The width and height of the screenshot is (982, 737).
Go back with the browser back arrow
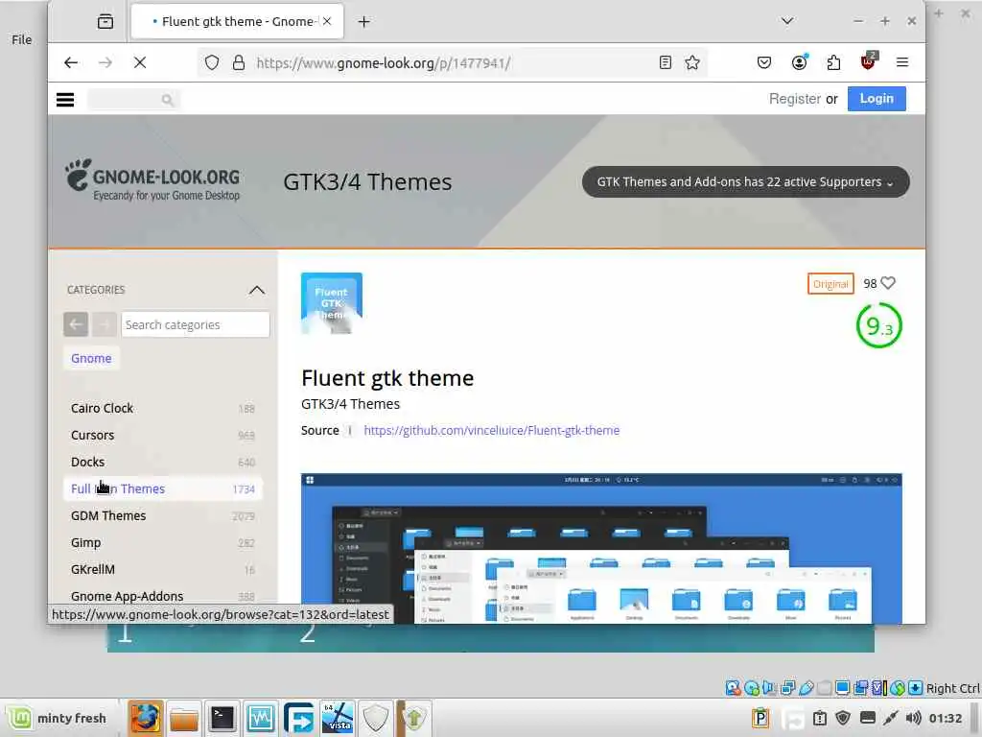[71, 62]
